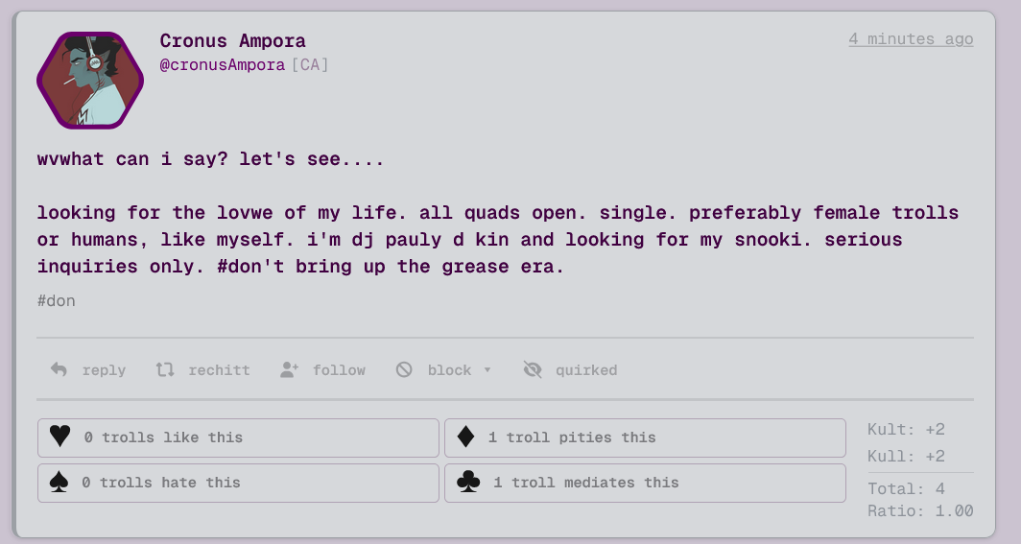The image size is (1021, 544).
Task: Open the "4 minutes ago" timestamp link
Action: 911,39
